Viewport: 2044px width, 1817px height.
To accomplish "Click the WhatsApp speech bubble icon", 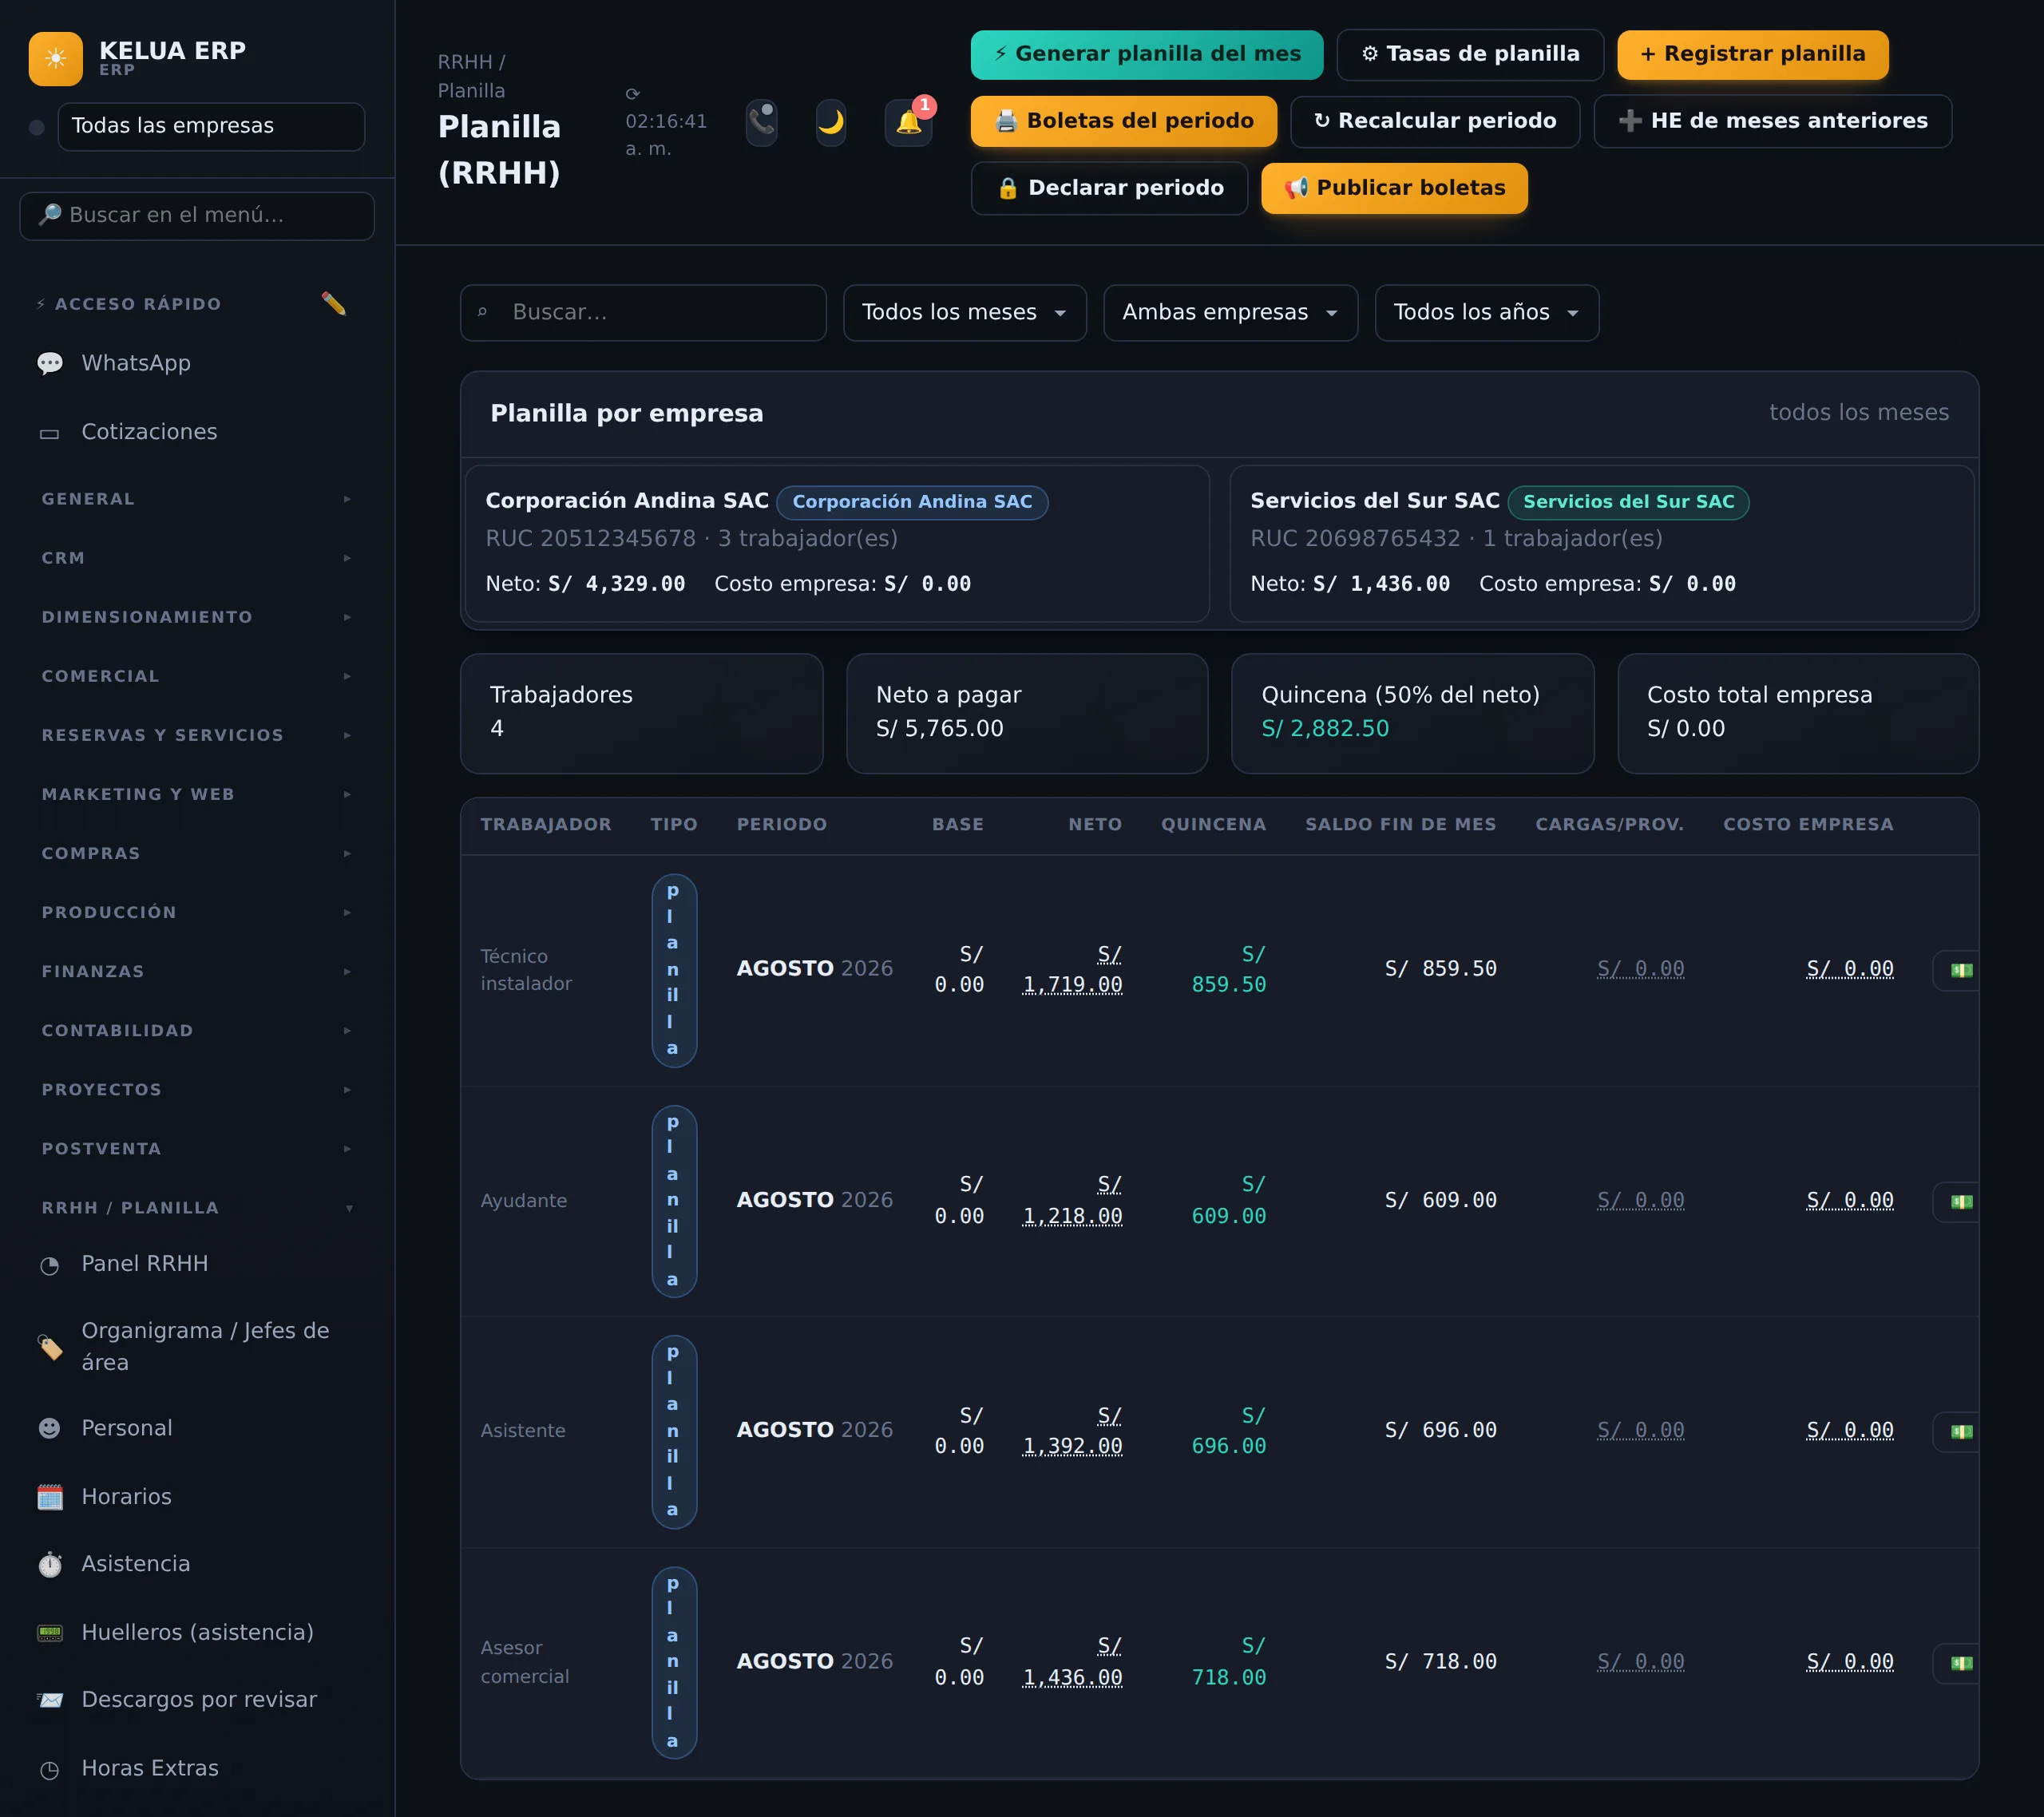I will [x=50, y=363].
